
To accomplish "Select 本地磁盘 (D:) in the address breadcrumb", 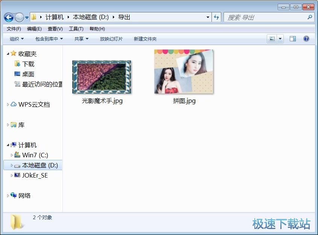I will [x=91, y=17].
